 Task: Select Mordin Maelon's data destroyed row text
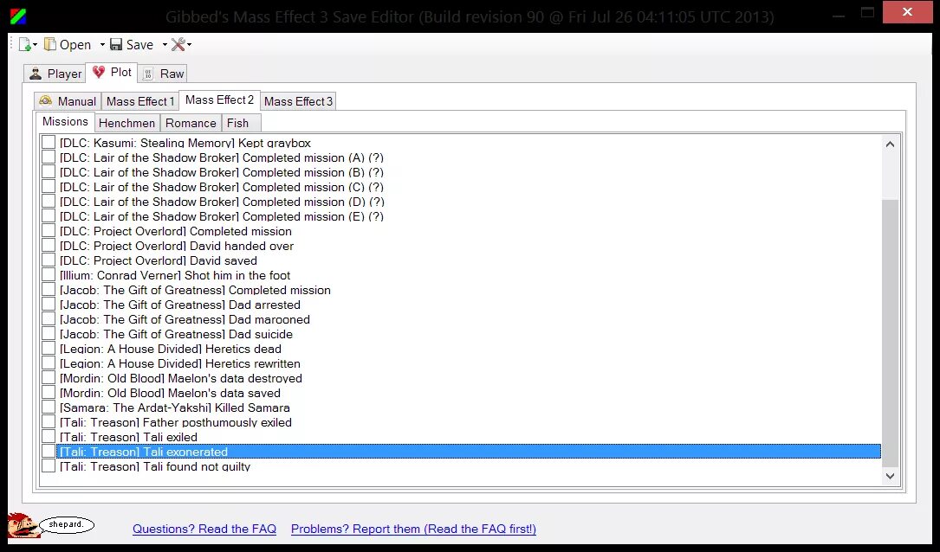click(181, 378)
